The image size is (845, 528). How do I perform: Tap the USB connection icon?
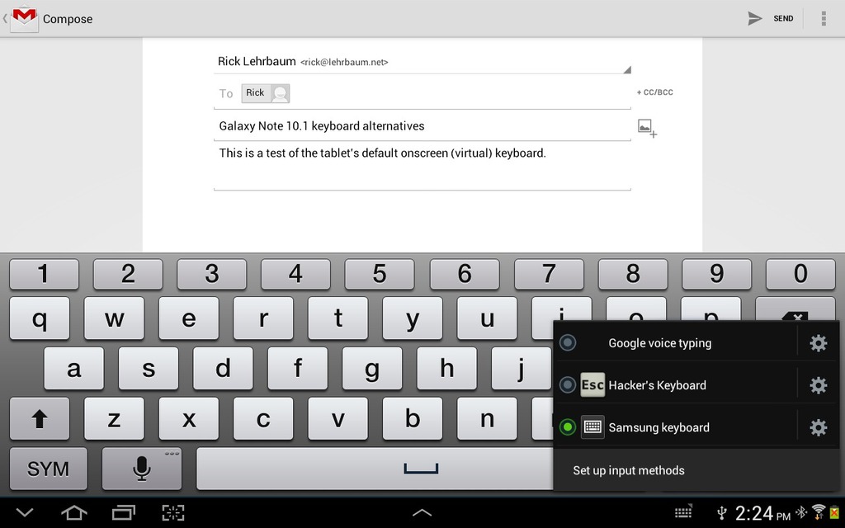[x=721, y=512]
